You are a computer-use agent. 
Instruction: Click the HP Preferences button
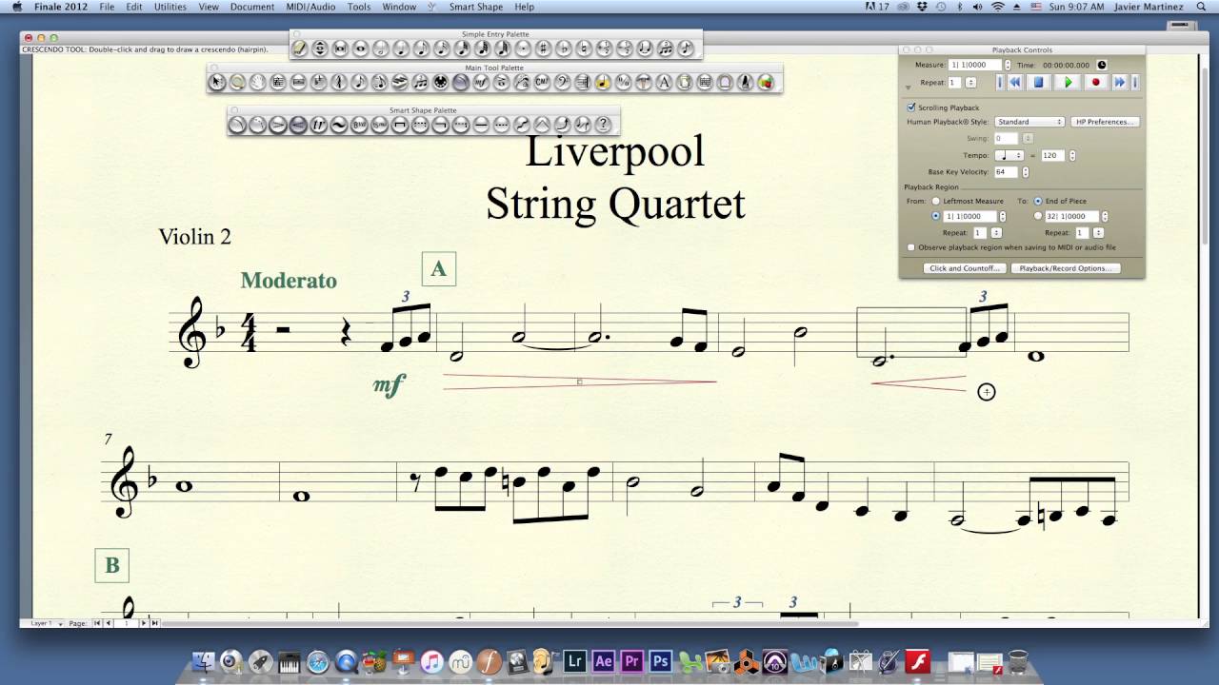point(1106,122)
